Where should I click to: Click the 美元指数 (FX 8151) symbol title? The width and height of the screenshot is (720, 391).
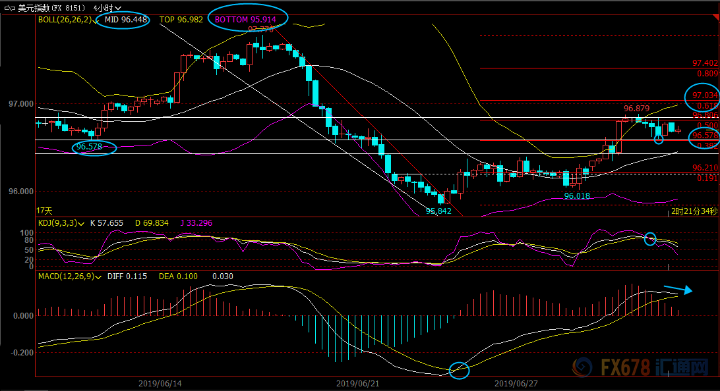[x=51, y=8]
